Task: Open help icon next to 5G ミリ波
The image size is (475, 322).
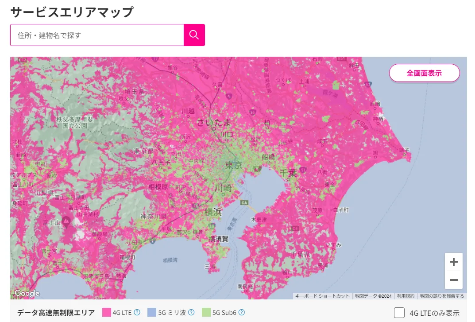Action: [191, 312]
